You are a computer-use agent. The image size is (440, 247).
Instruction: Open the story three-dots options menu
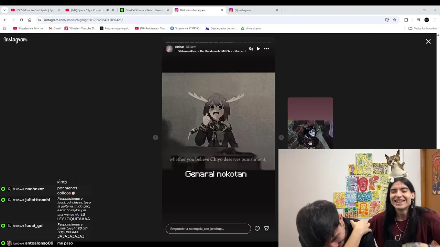pyautogui.click(x=266, y=49)
